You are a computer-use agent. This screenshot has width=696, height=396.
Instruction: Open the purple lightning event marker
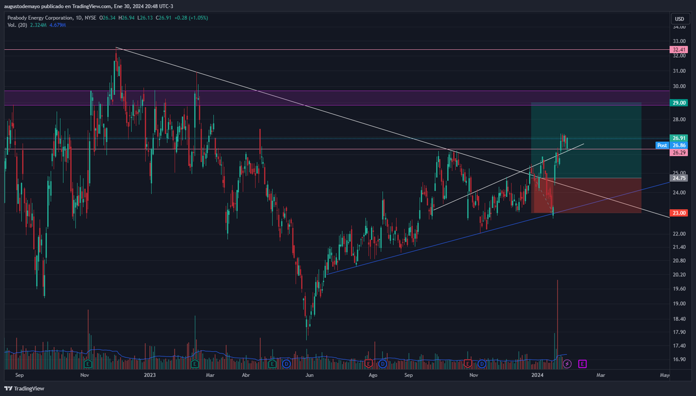coord(567,364)
